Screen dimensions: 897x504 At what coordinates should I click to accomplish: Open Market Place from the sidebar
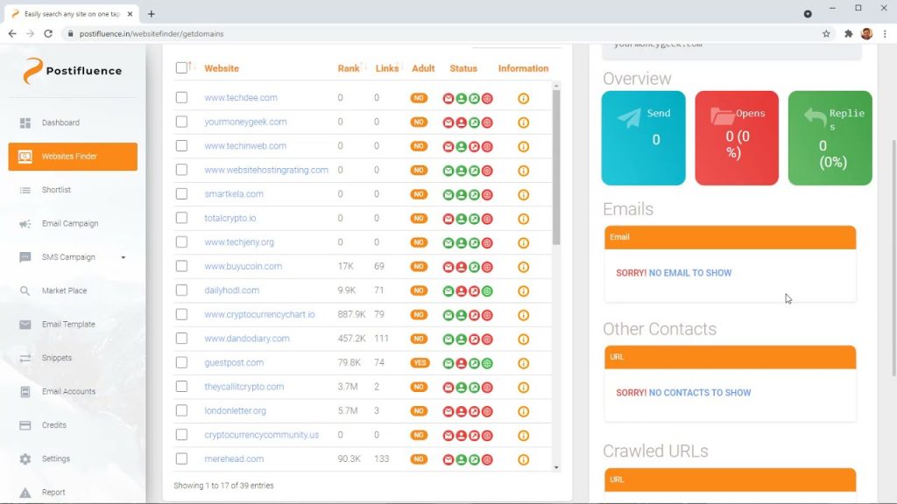coord(64,290)
